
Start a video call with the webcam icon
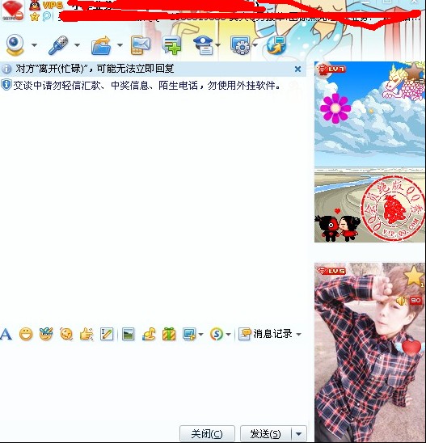tap(15, 45)
